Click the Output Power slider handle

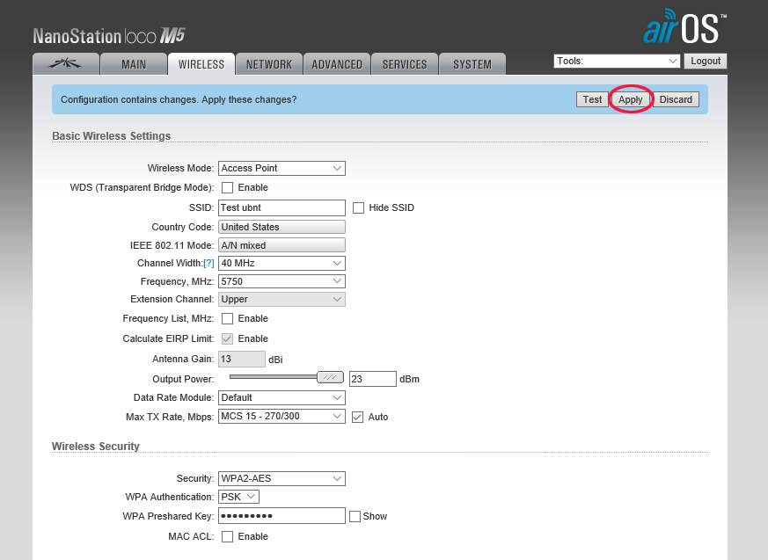point(330,377)
